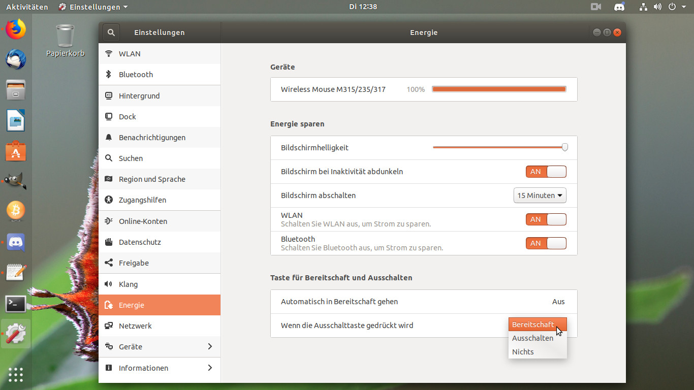Open Thunderbird mail from the dock
The image size is (694, 390).
pyautogui.click(x=16, y=60)
